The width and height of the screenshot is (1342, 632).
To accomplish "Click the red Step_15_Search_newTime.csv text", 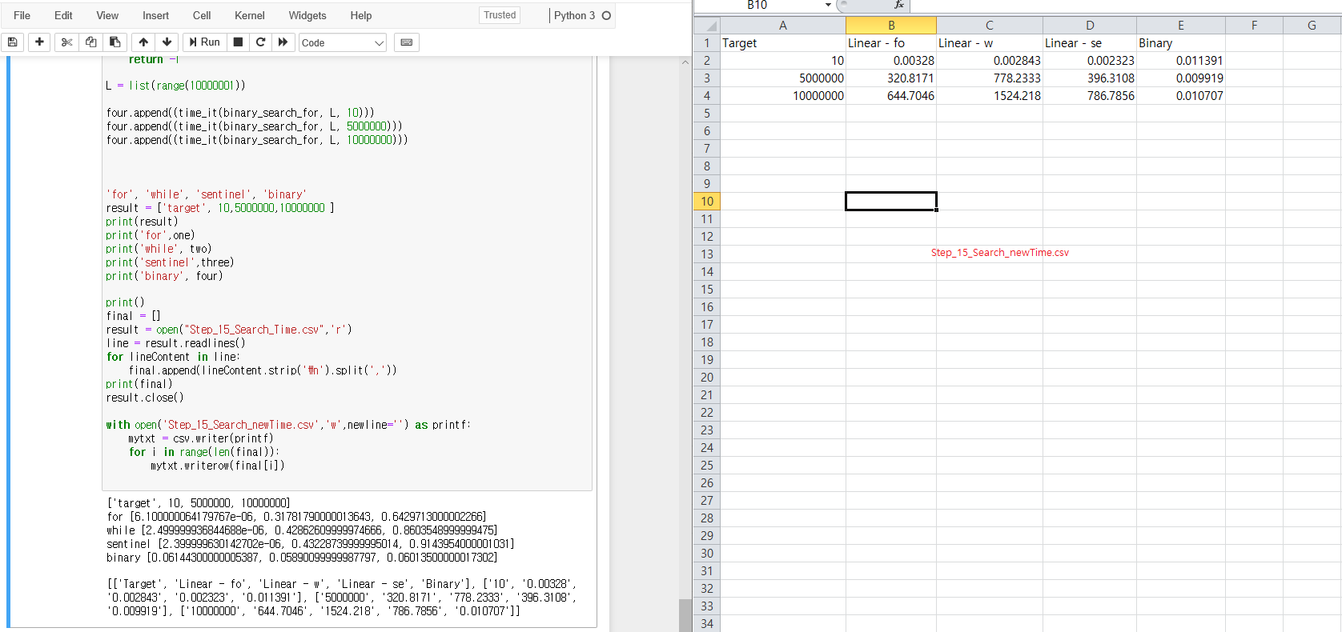I will (x=999, y=253).
